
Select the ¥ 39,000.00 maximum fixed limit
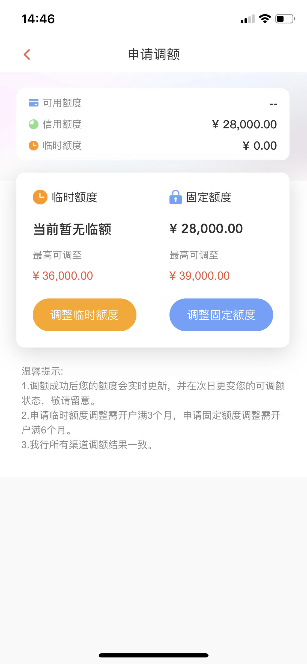point(199,276)
